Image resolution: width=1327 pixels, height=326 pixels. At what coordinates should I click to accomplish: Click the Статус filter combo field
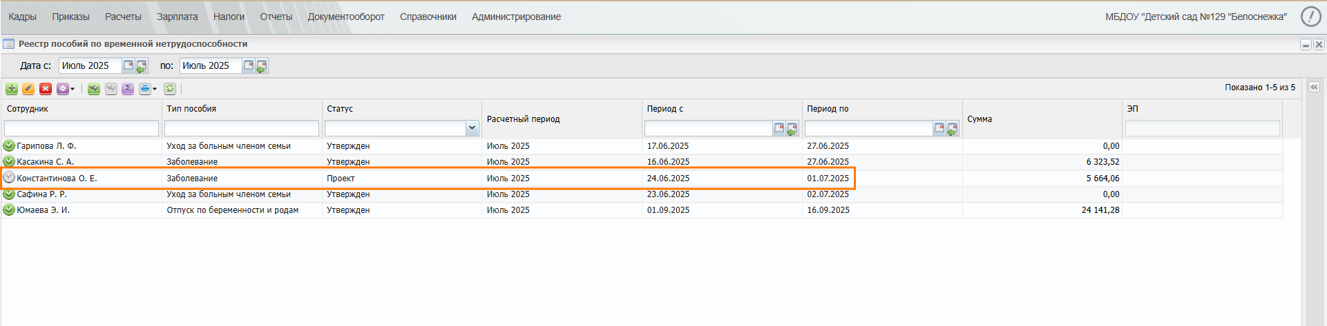coord(395,128)
